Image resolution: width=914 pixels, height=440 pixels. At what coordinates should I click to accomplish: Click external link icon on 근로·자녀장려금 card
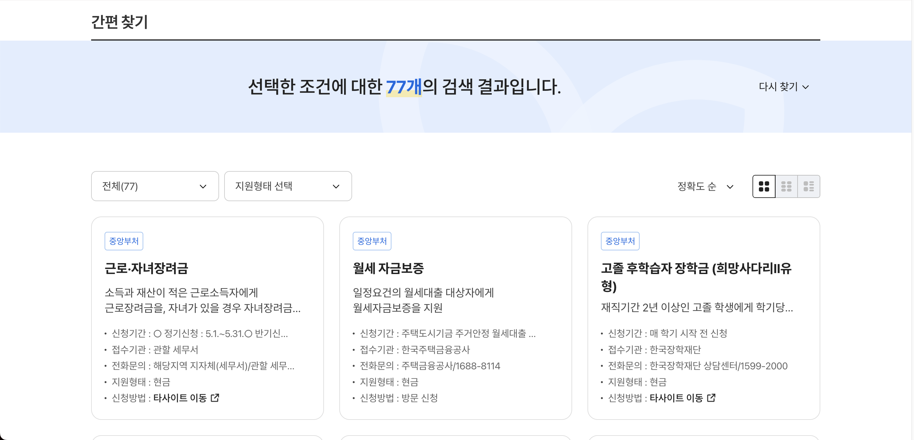click(x=215, y=398)
